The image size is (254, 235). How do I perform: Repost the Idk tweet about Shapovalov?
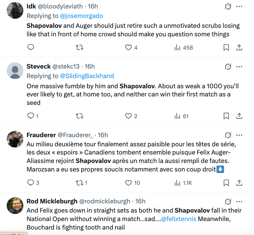[79, 48]
